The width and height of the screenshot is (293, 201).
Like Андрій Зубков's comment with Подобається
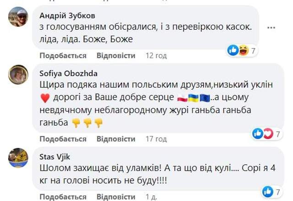click(63, 55)
